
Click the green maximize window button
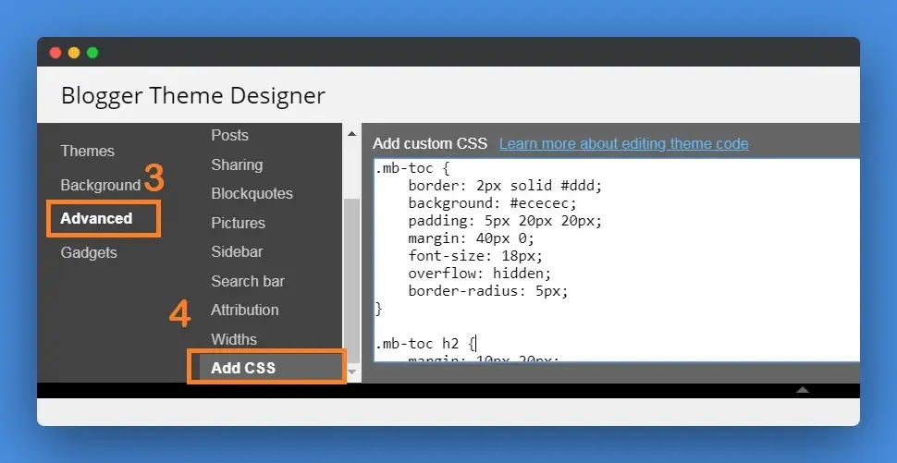click(92, 54)
